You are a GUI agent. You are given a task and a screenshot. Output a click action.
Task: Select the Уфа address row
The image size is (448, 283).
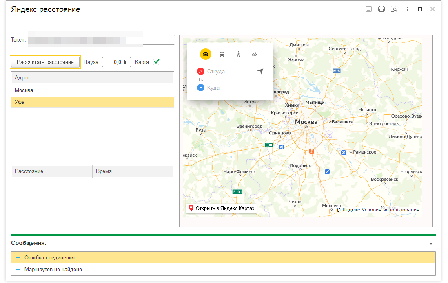pos(93,102)
